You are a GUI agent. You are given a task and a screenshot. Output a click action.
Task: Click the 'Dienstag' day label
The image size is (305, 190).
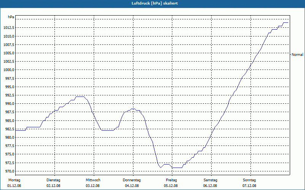click(53, 180)
